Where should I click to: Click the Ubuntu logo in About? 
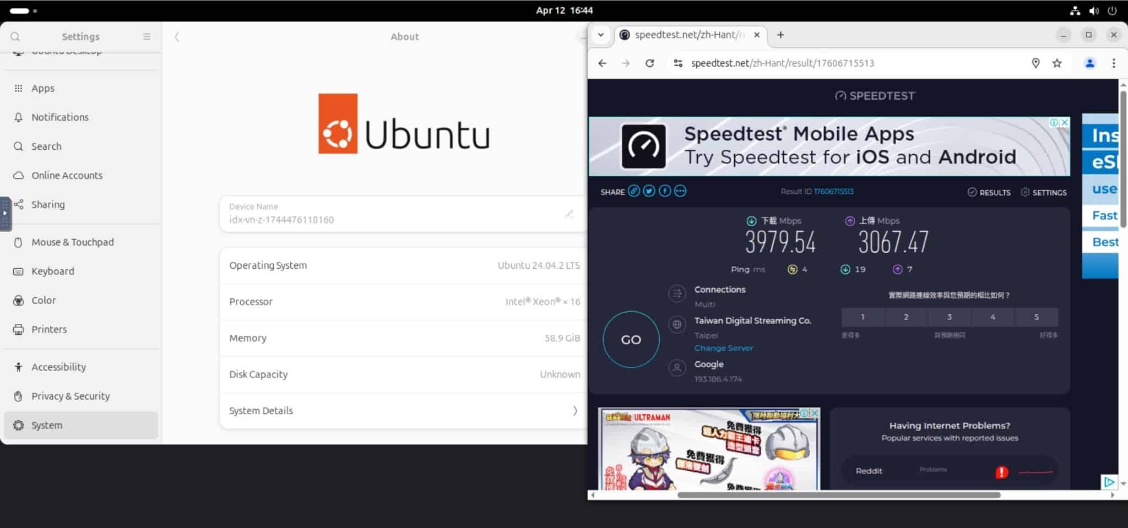pos(404,123)
